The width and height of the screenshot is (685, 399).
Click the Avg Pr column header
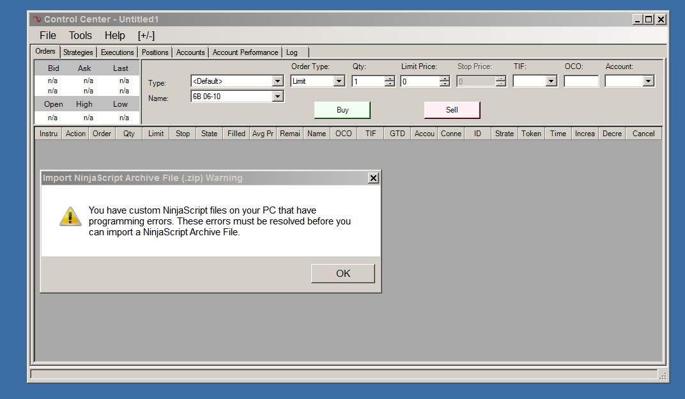263,134
